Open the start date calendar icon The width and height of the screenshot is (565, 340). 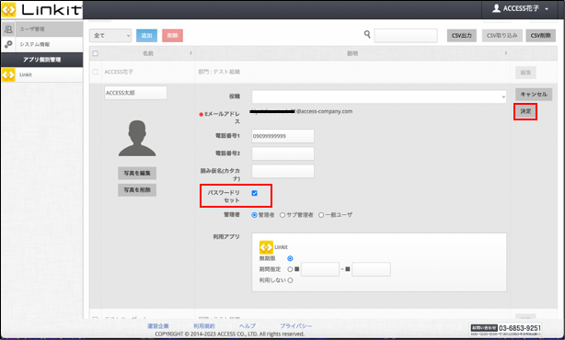[x=297, y=269]
